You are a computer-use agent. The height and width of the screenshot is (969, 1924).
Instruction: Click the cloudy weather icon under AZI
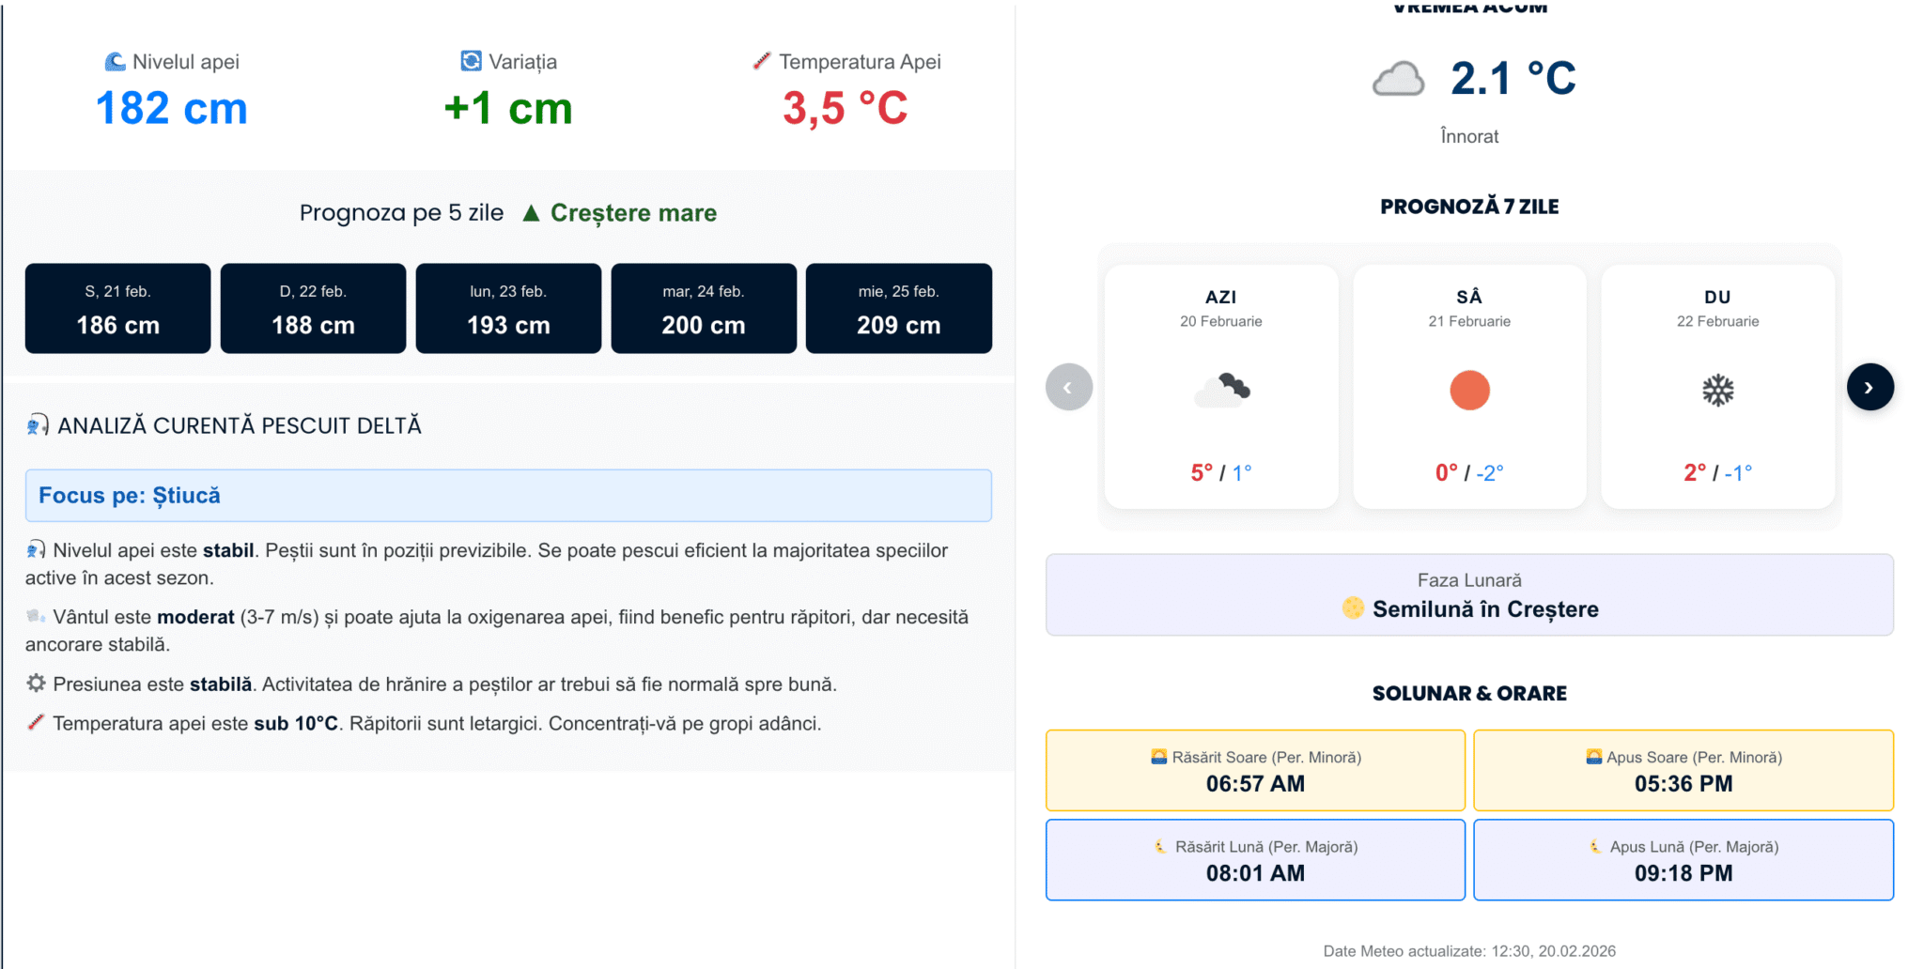pos(1222,389)
